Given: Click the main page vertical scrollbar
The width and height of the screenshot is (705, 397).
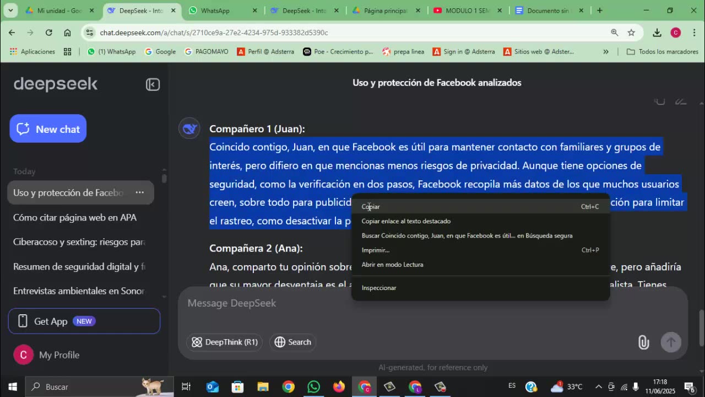Looking at the screenshot, I should [701, 328].
